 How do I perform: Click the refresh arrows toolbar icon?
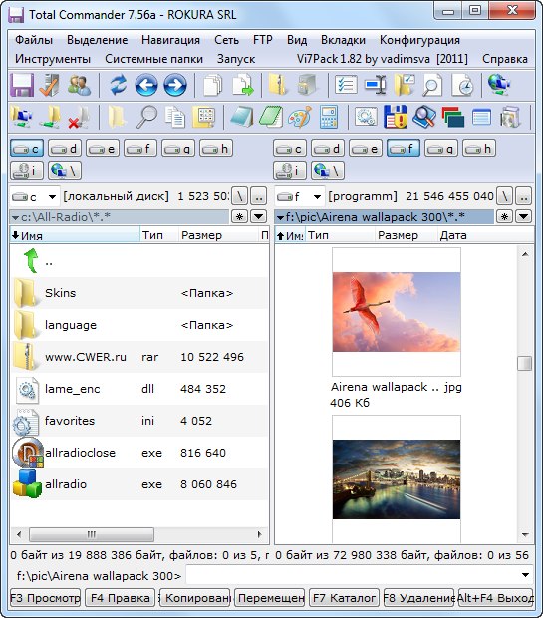119,85
